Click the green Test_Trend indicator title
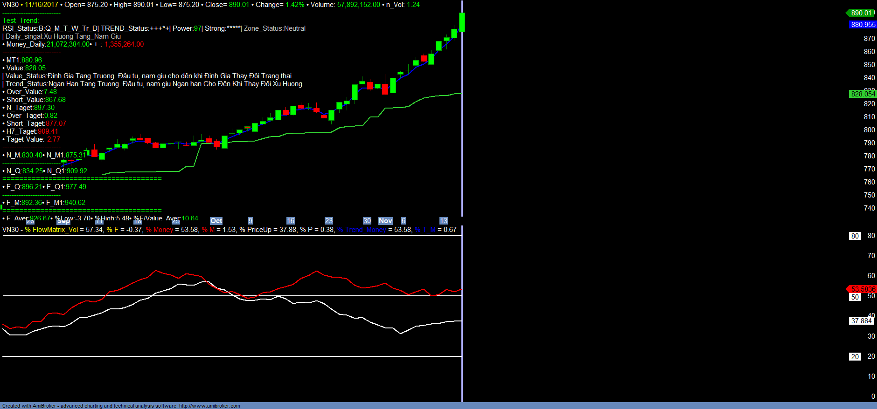 (21, 20)
